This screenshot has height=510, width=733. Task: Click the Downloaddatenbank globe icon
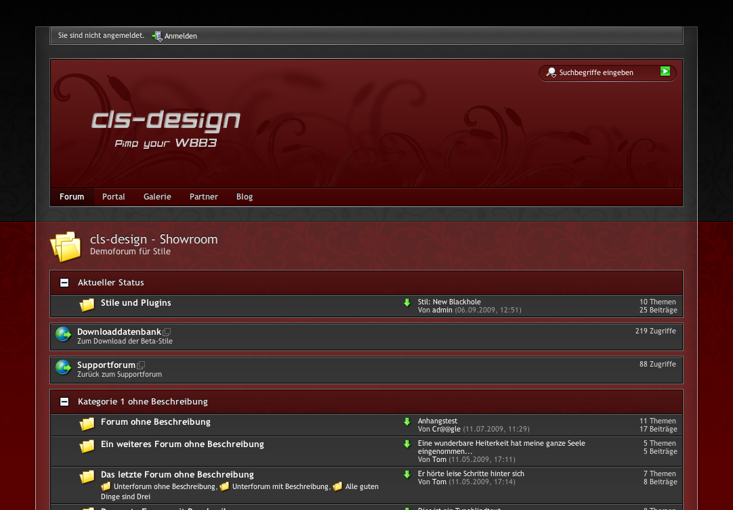(63, 334)
